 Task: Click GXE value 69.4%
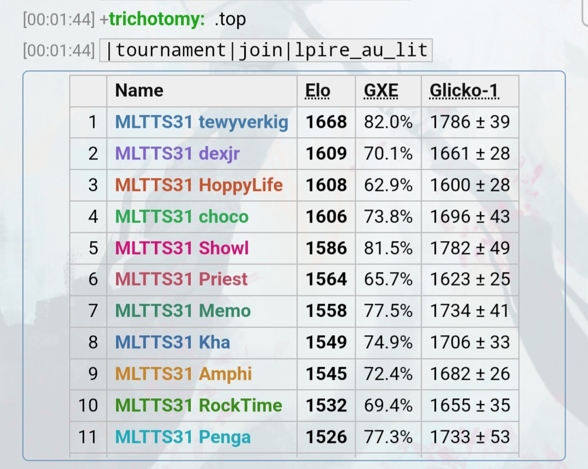click(388, 405)
